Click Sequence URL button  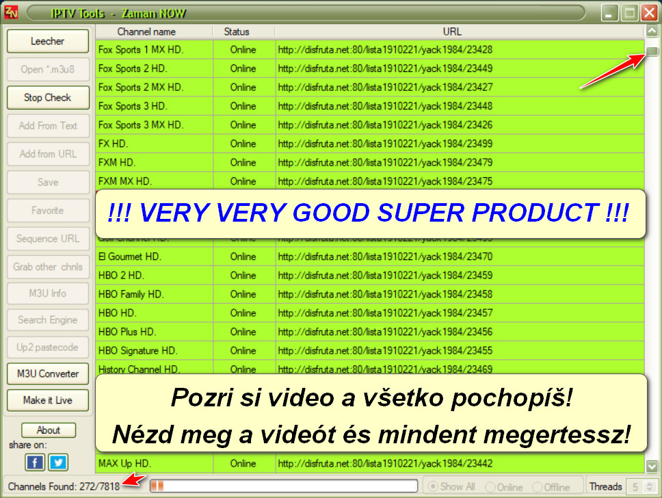pos(48,239)
